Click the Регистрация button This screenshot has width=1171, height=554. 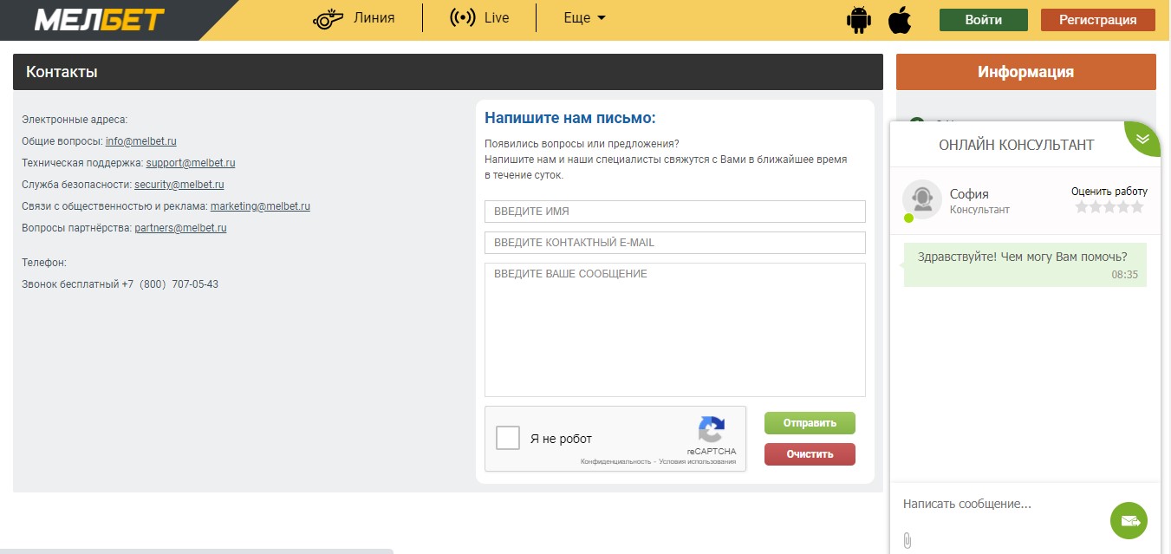tap(1098, 20)
